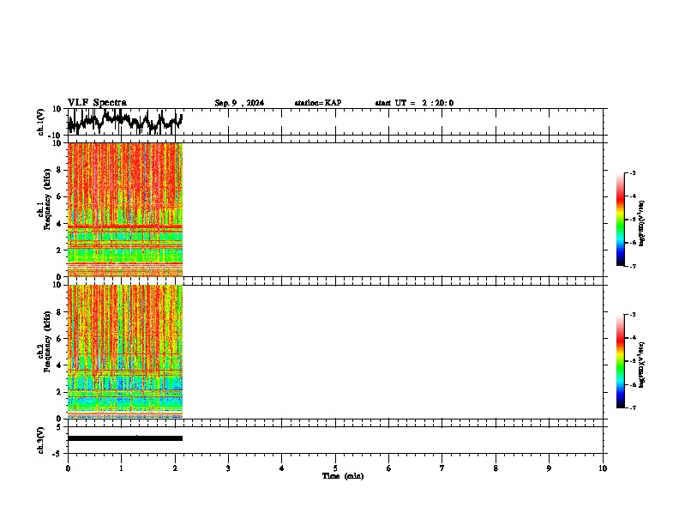Click time axis tick label "7"
Viewport: 679px width, 525px height.
[x=442, y=468]
